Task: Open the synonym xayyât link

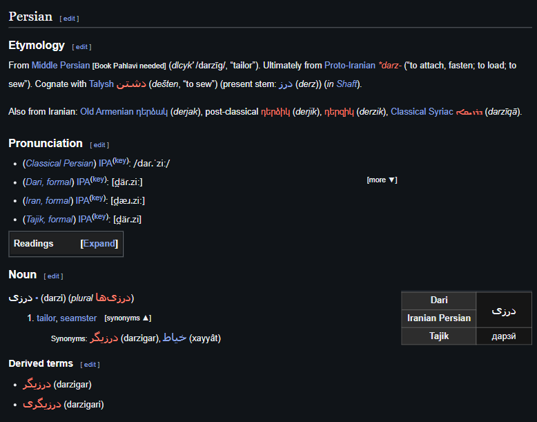Action: 175,338
